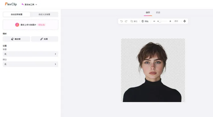Expand the 描边 setting row

pyautogui.click(x=30, y=64)
